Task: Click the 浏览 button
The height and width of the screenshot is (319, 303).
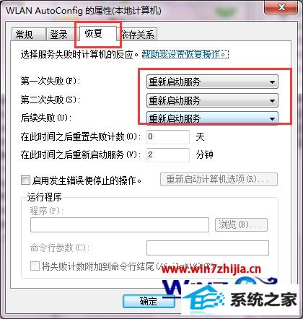Action: pos(241,224)
